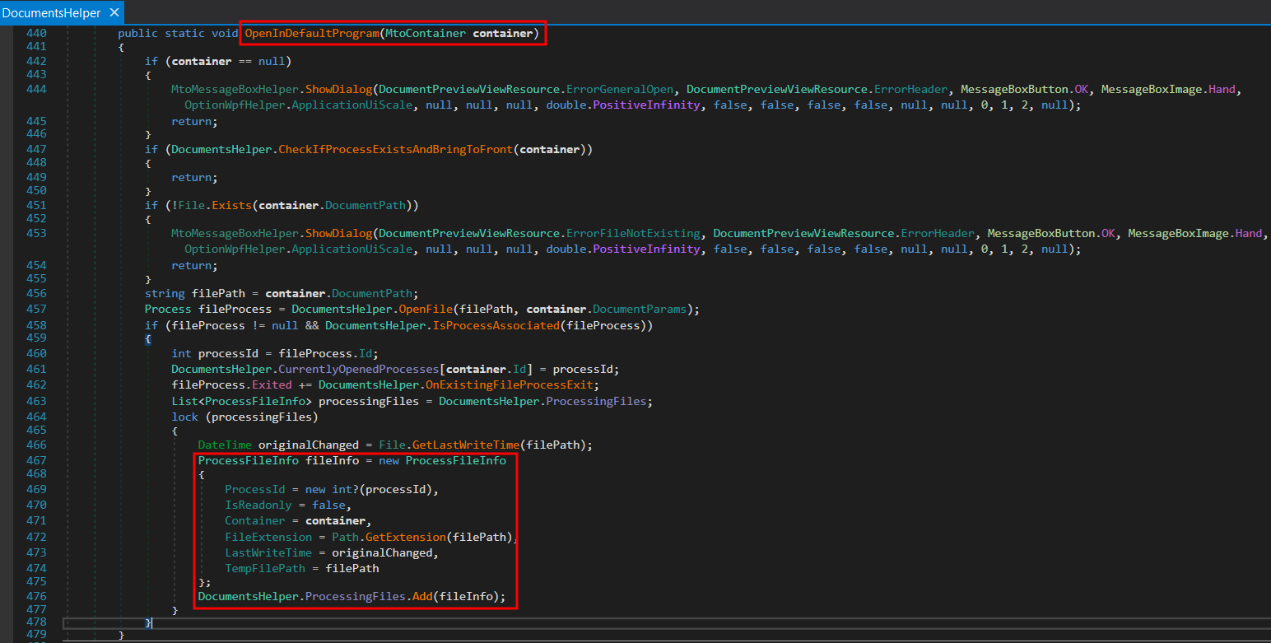Switch to the DocumentsHelper tab
This screenshot has height=643, width=1271.
[49, 12]
